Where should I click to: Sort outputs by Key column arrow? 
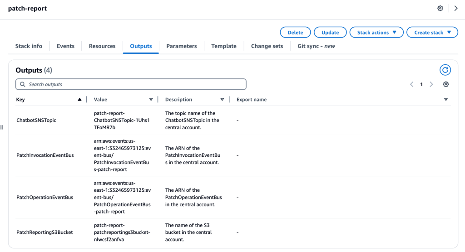point(79,100)
